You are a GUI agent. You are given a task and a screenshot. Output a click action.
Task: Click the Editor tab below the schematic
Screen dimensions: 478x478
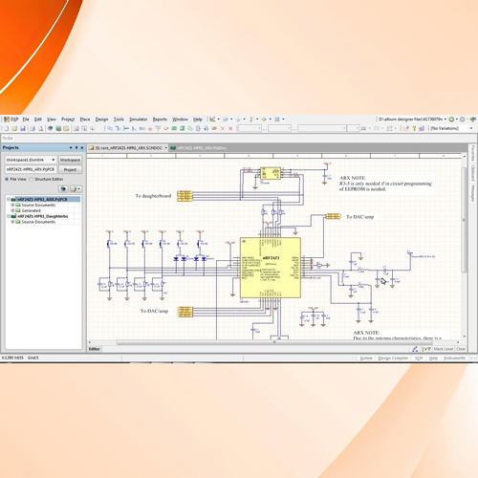point(95,349)
